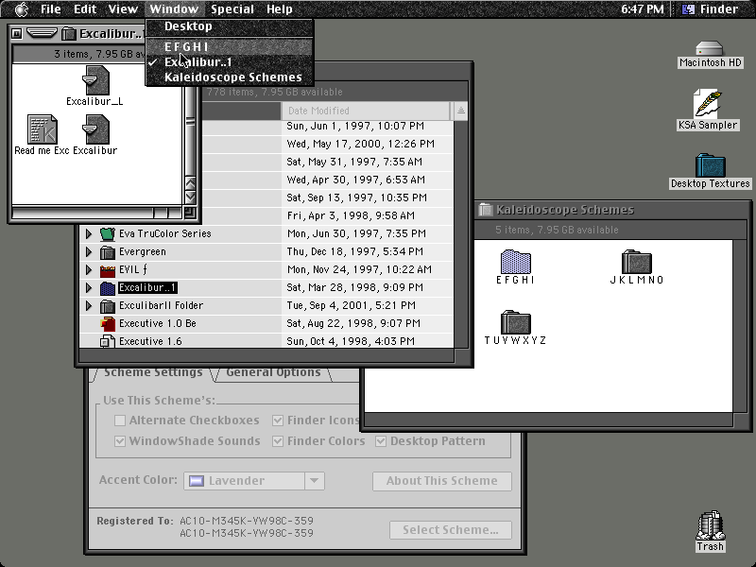Click the Lavender color swatch
756x567 pixels.
click(197, 481)
